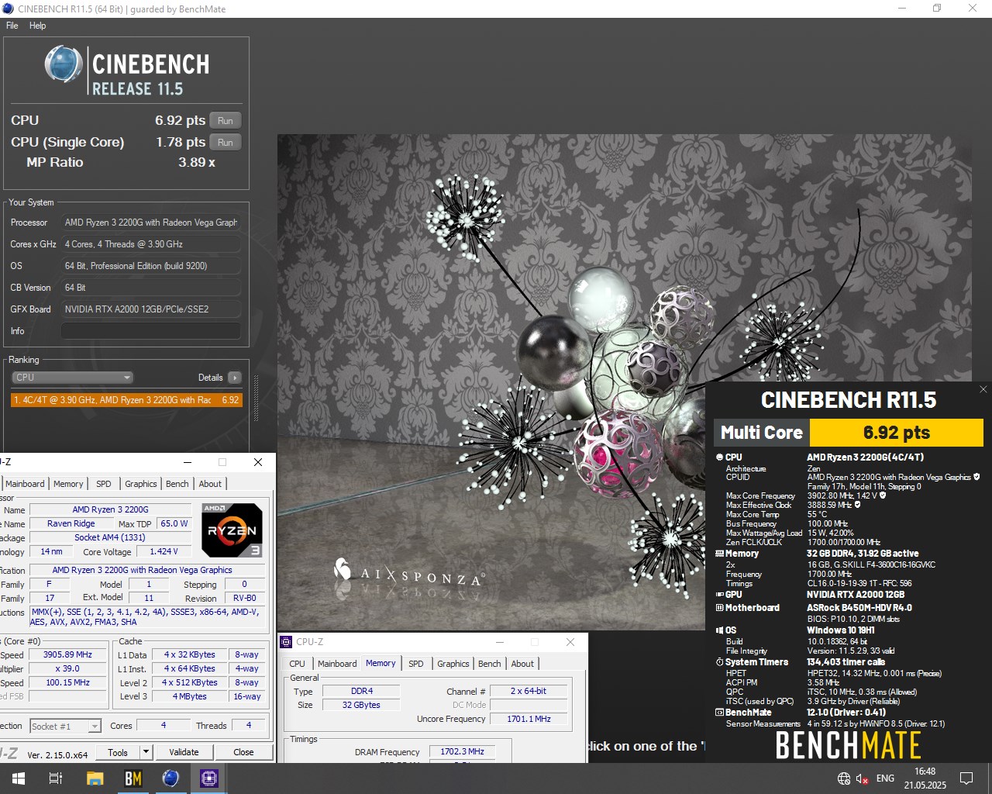The height and width of the screenshot is (794, 992).
Task: Maximize the Cinebench window
Action: tap(937, 9)
